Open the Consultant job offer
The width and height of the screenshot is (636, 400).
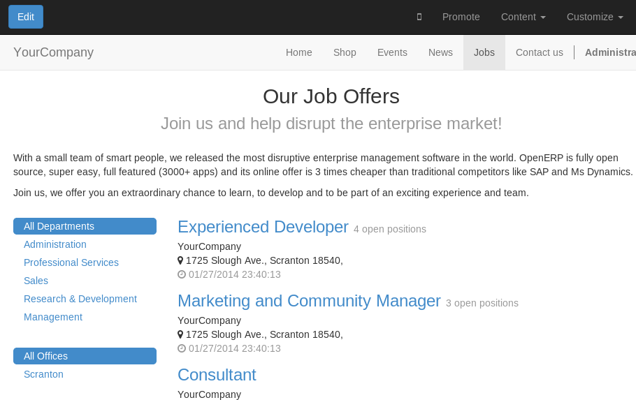[217, 375]
